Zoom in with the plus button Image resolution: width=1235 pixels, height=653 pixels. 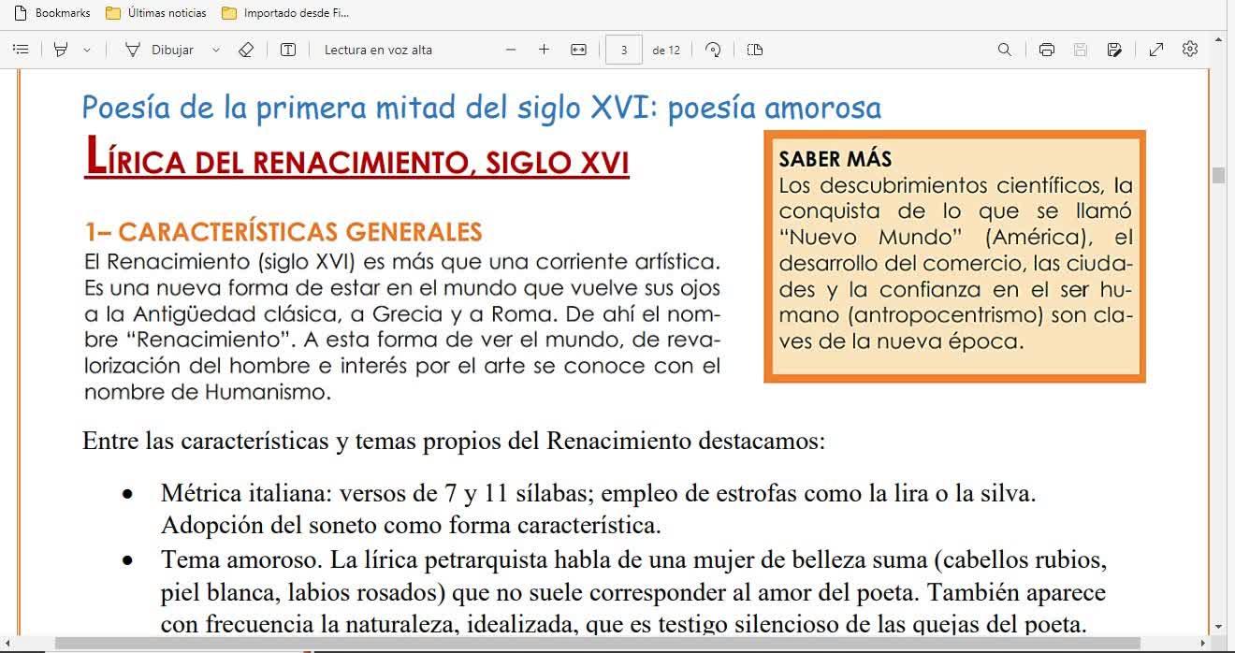(544, 50)
